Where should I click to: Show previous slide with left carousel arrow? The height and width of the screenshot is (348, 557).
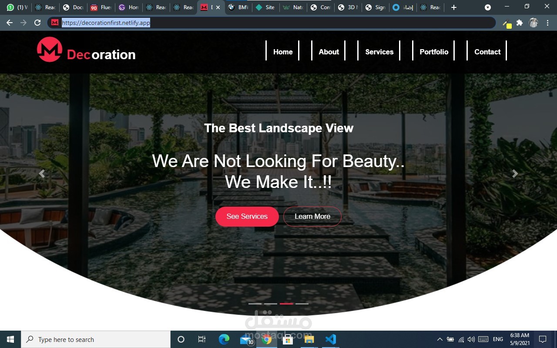click(42, 174)
